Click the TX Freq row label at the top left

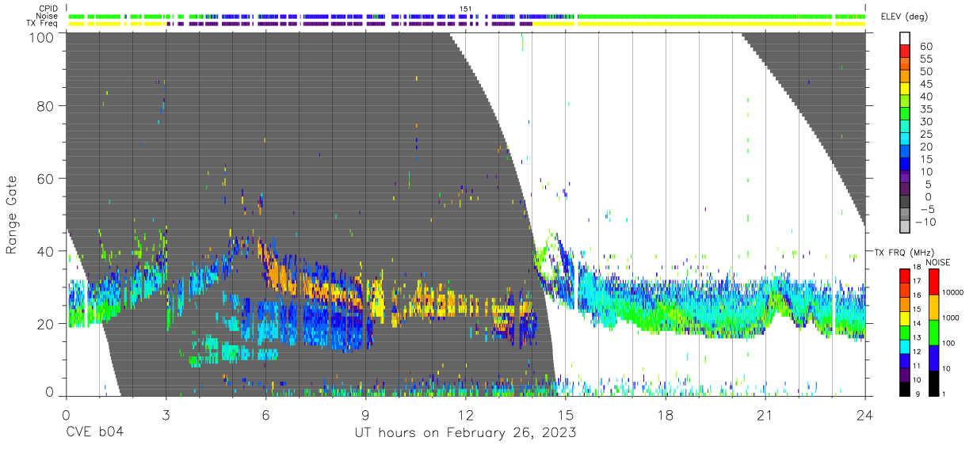(x=42, y=23)
